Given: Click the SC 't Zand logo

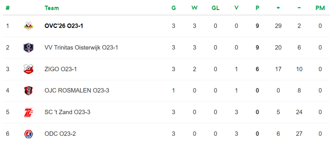Looking at the screenshot, I should click(x=28, y=112).
